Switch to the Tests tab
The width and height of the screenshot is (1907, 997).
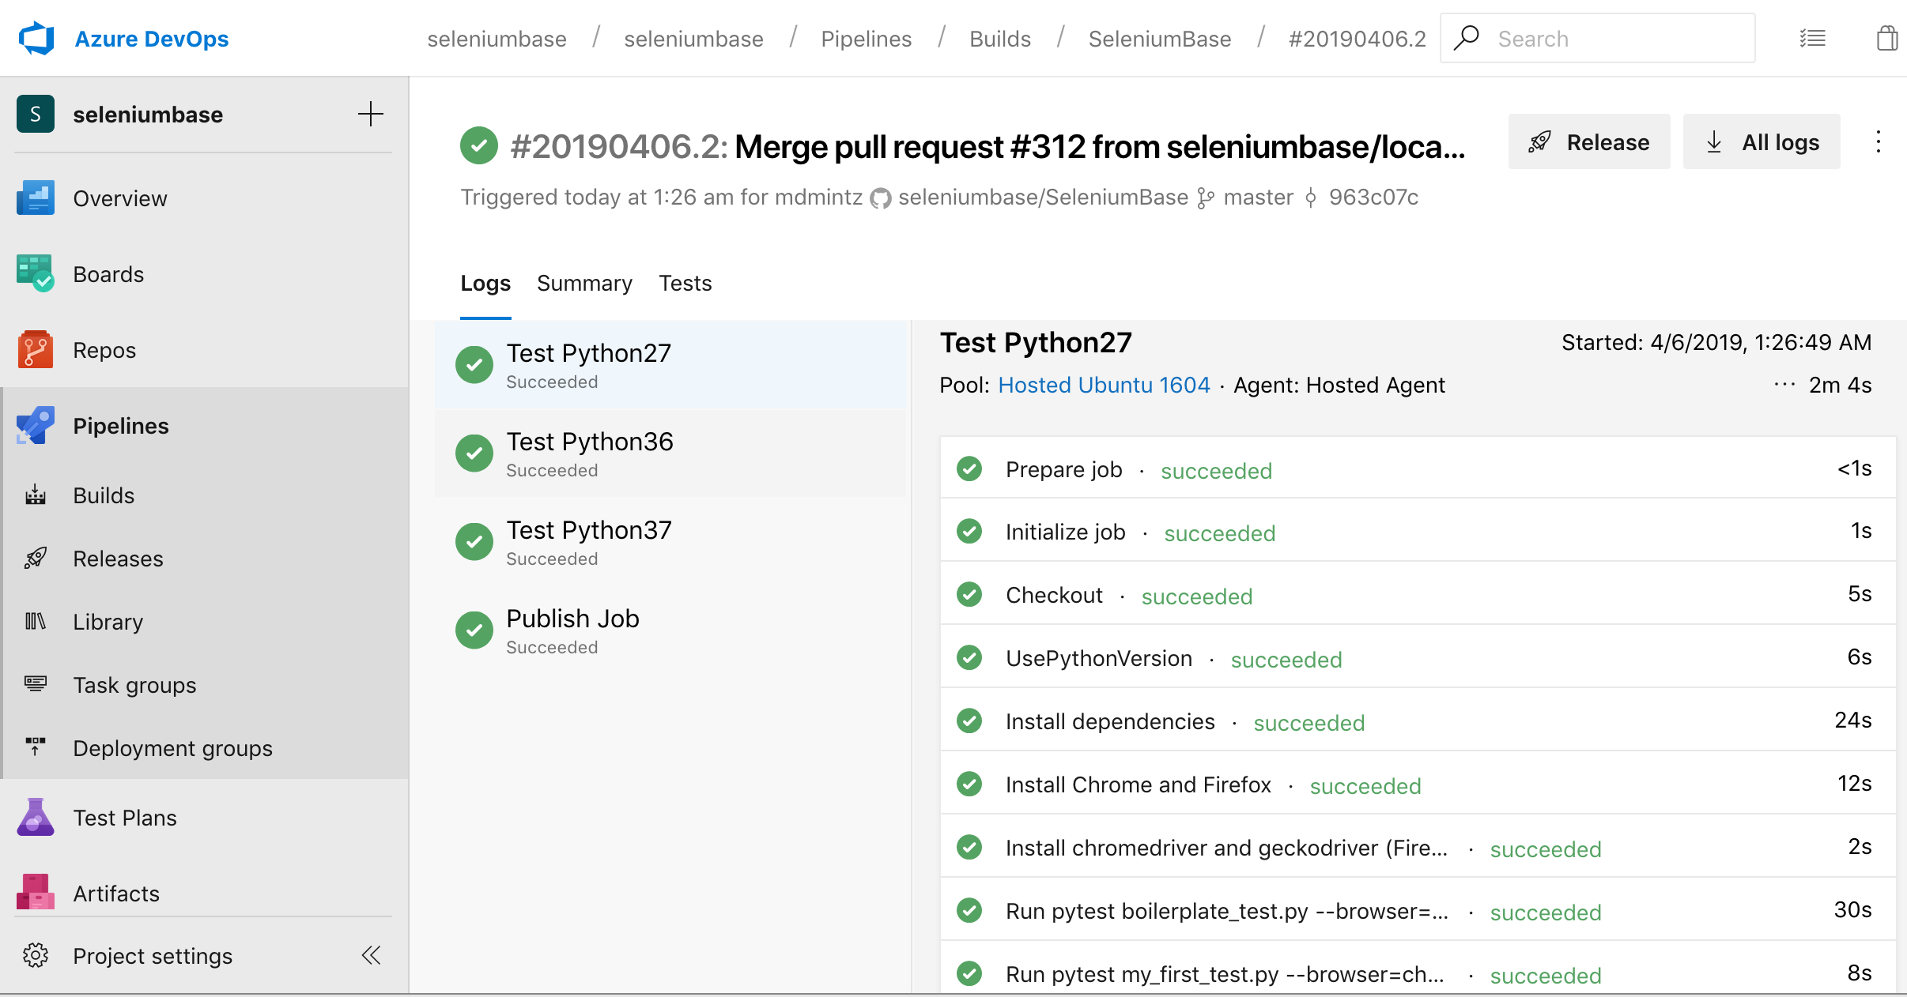(685, 283)
